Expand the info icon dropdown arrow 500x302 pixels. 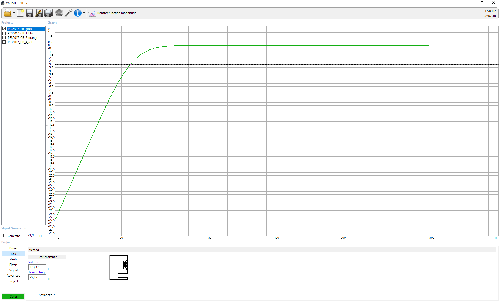(84, 13)
